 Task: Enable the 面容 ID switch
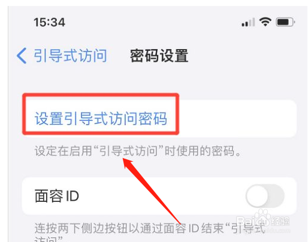[265, 196]
